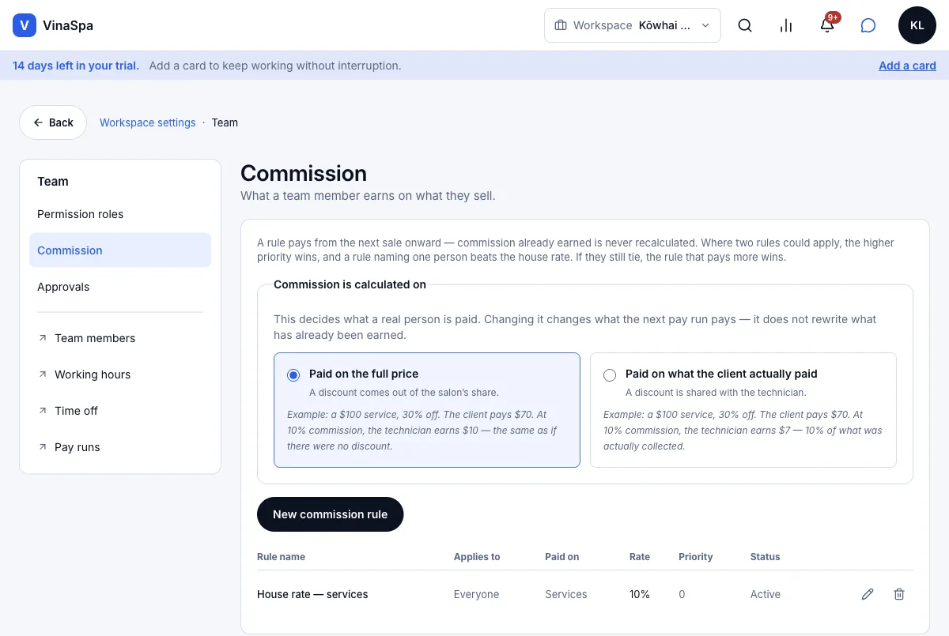Click the Rate column header
The image size is (949, 636).
(x=640, y=557)
